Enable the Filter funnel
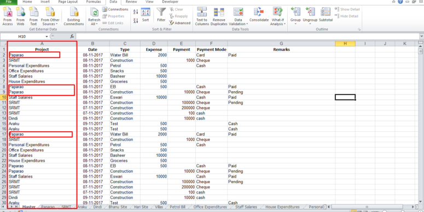Viewport: 424px width, 212px height. (161, 15)
